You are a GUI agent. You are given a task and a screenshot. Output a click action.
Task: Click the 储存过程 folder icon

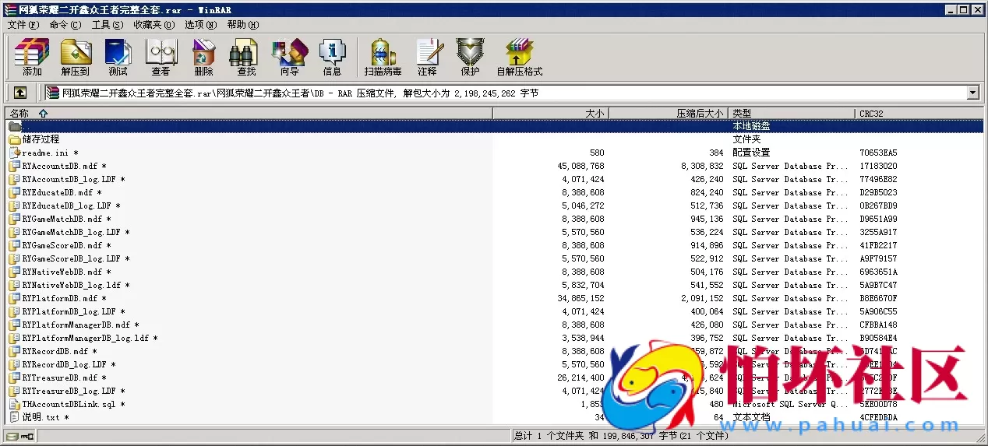pos(15,139)
